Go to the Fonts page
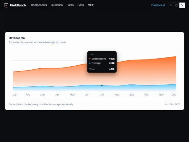The width and height of the screenshot is (189, 142). pyautogui.click(x=70, y=5)
